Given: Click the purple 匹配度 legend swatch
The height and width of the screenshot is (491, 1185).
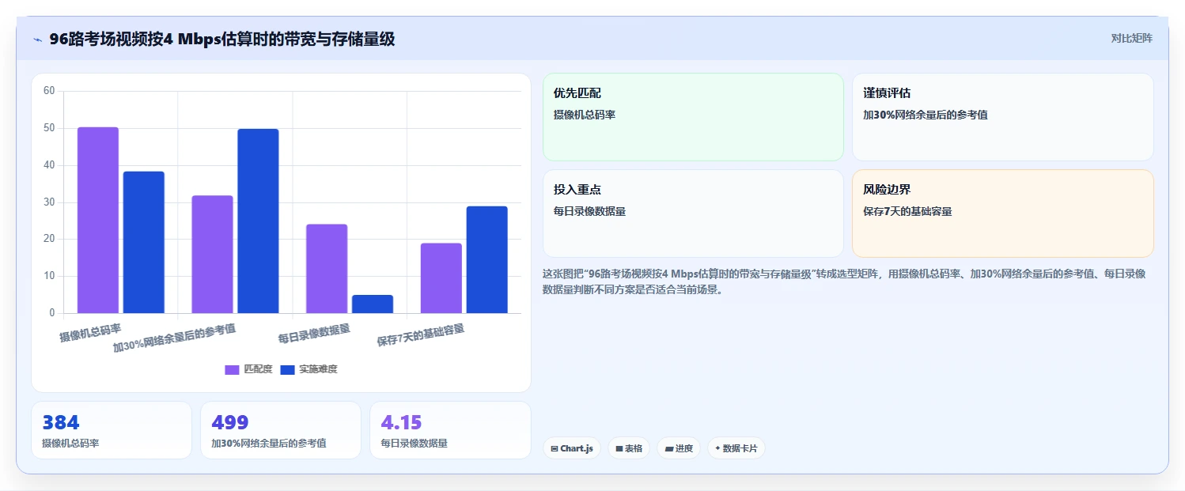Looking at the screenshot, I should [x=232, y=369].
